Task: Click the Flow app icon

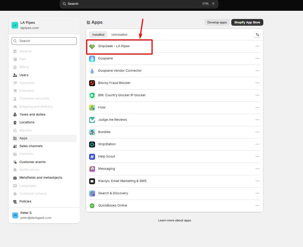Action: click(92, 108)
